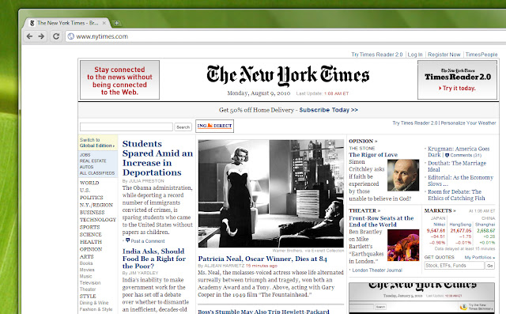This screenshot has width=506, height=314.
Task: Open The Rigor of Love article
Action: (373, 155)
